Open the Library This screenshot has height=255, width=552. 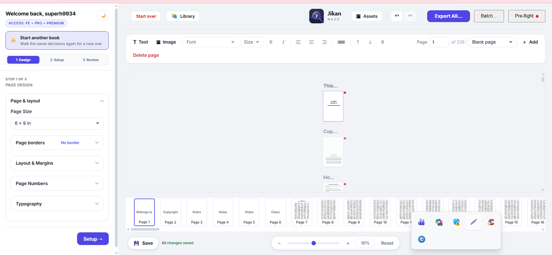[183, 16]
